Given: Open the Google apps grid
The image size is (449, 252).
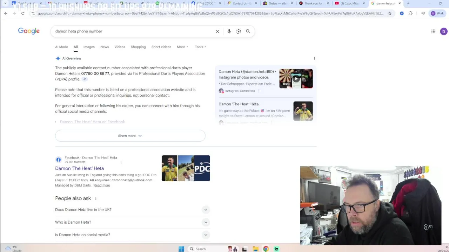Looking at the screenshot, I should (x=433, y=31).
